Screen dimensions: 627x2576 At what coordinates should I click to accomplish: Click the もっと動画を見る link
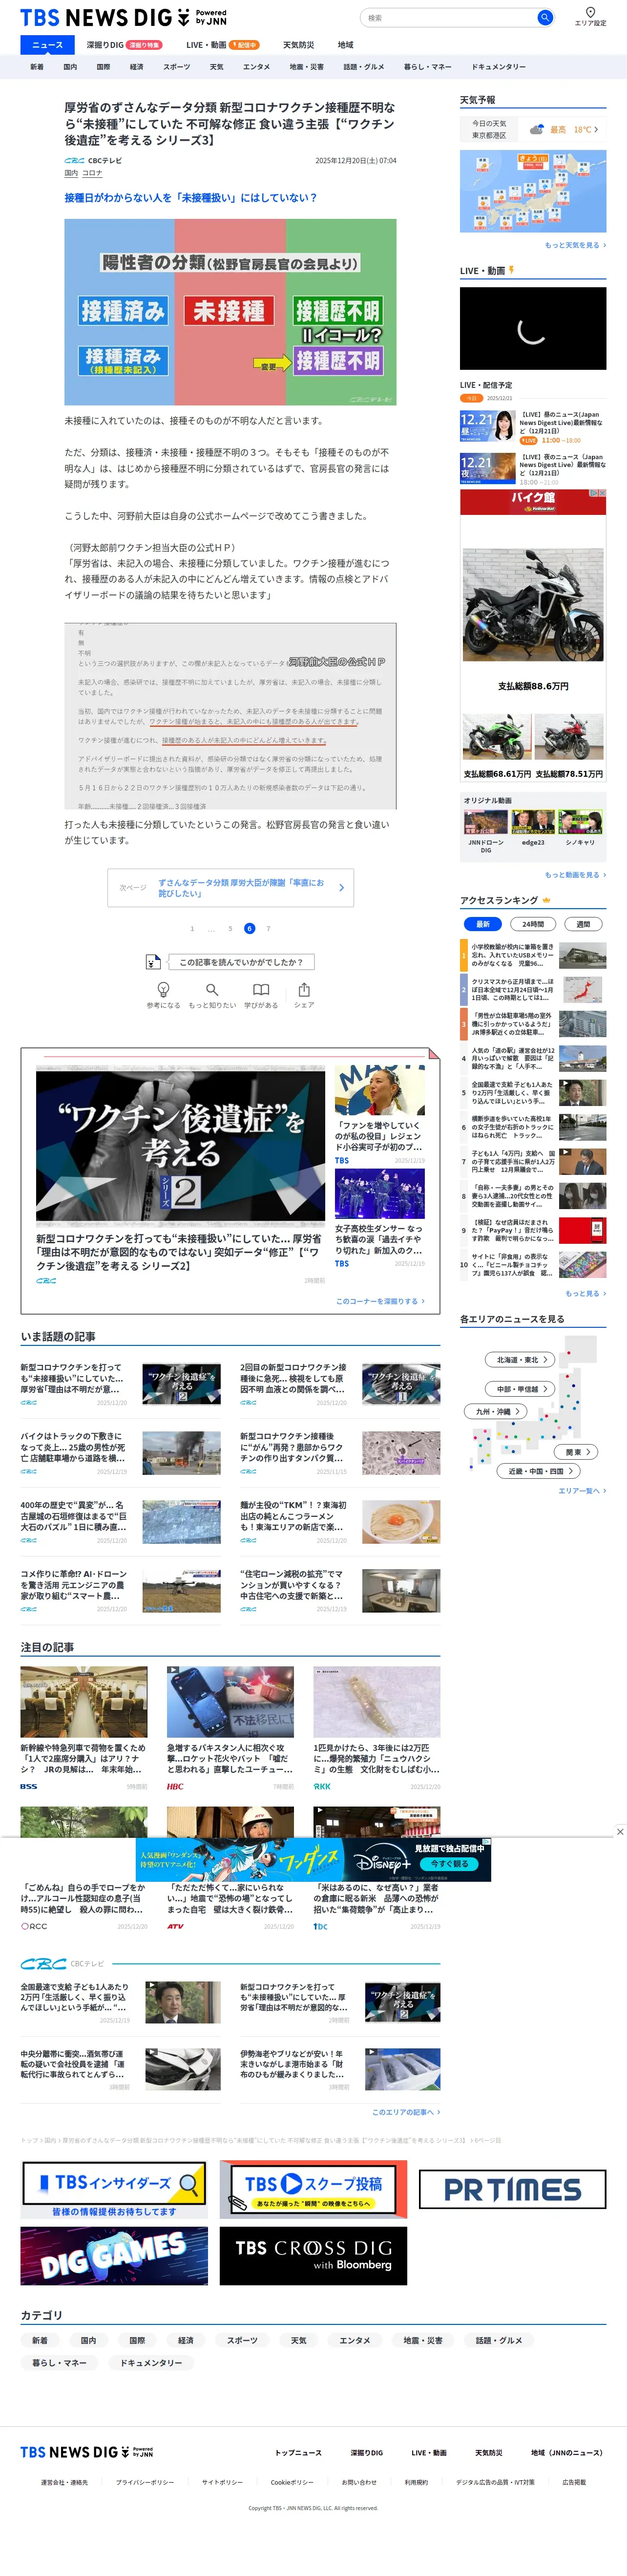coord(575,875)
